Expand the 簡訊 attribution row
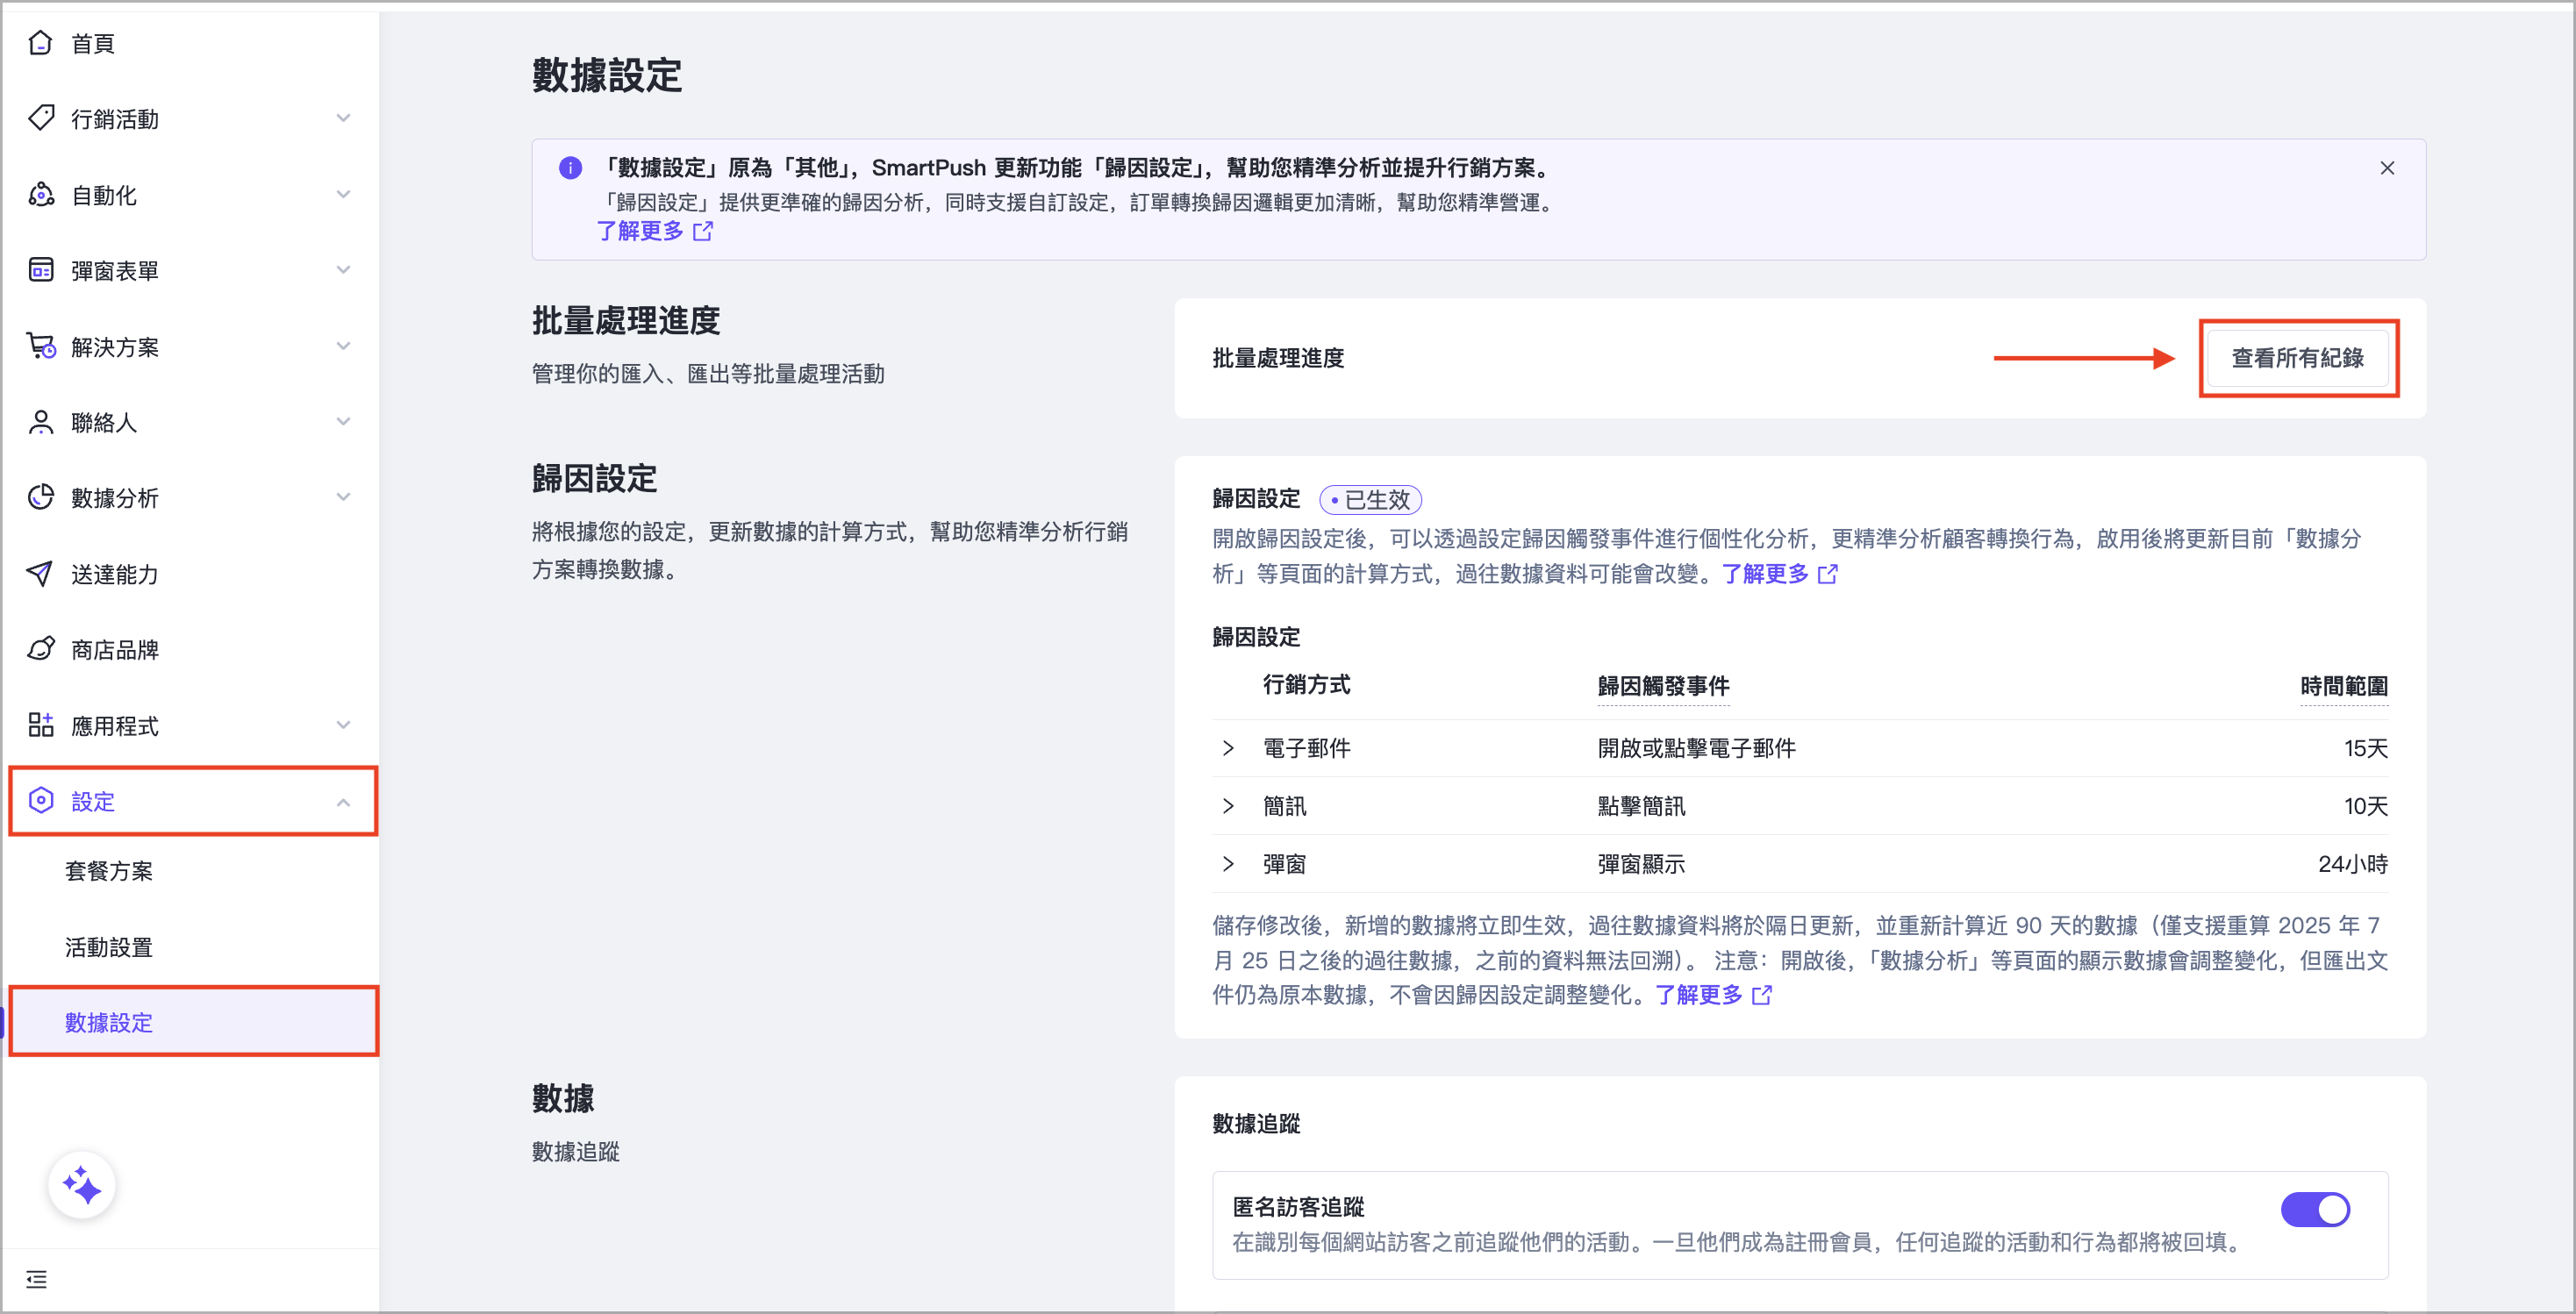 click(x=1228, y=806)
